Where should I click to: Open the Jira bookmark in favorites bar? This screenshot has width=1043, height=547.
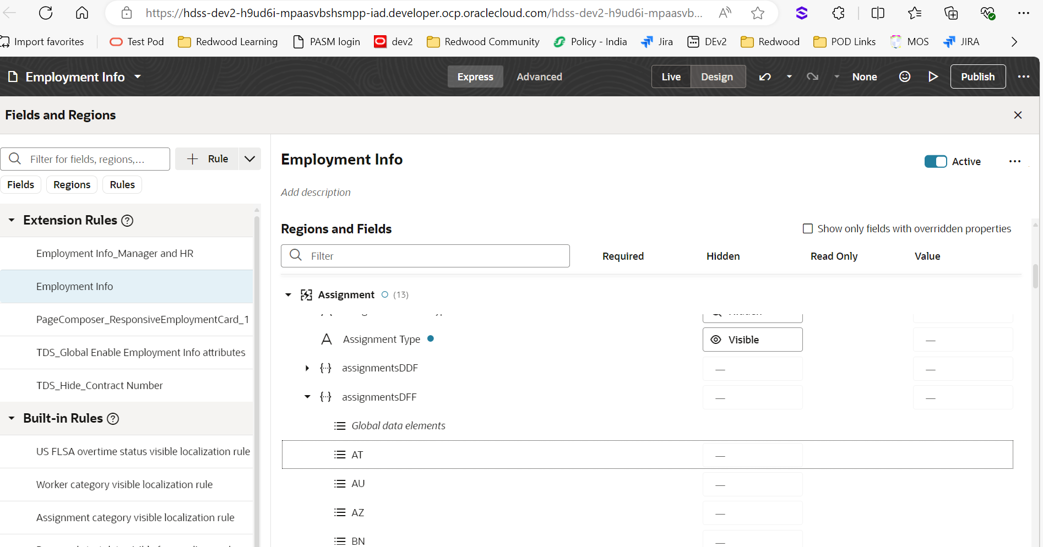click(x=656, y=41)
